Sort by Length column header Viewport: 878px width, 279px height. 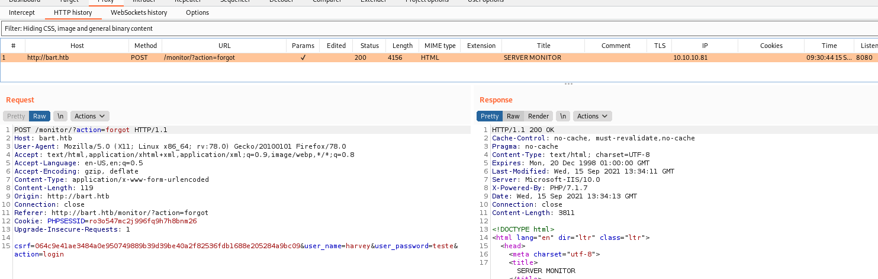pyautogui.click(x=403, y=46)
